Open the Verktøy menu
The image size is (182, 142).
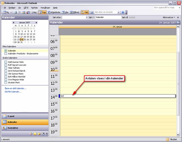(x=34, y=8)
